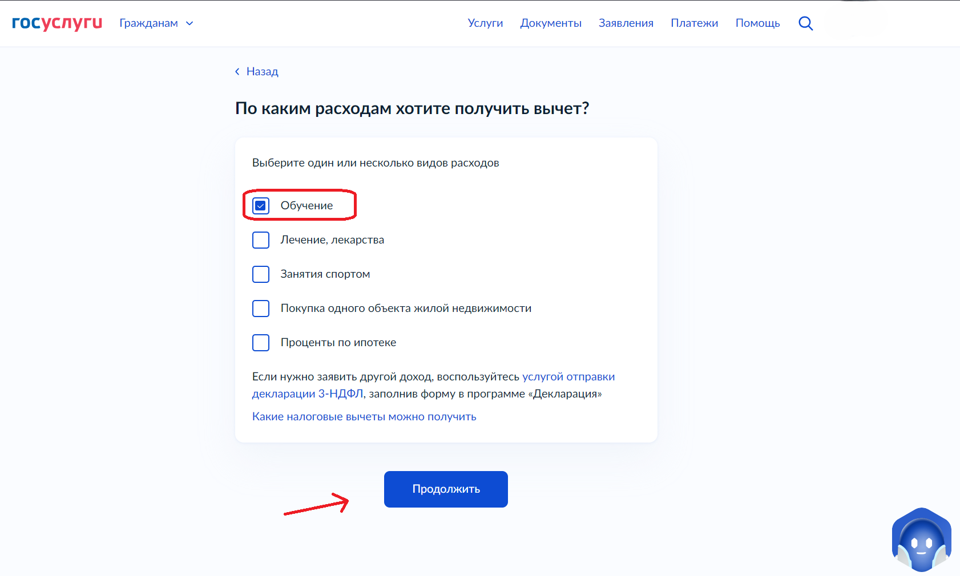Open the Услуги menu item
This screenshot has width=960, height=576.
click(485, 23)
